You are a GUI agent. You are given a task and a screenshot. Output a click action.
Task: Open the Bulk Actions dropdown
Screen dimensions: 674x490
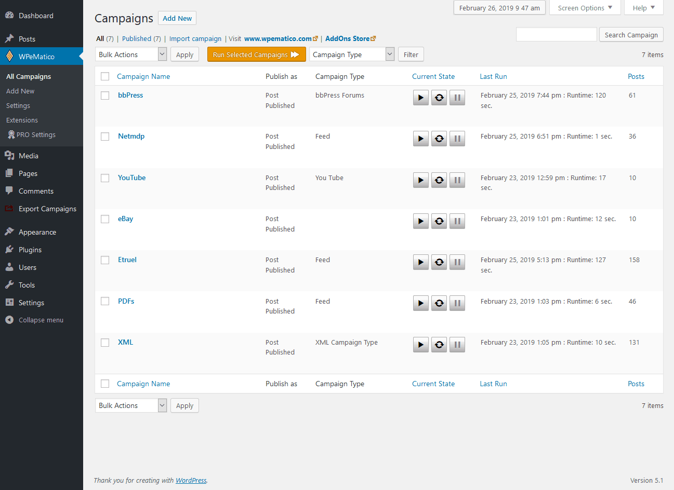click(x=130, y=54)
